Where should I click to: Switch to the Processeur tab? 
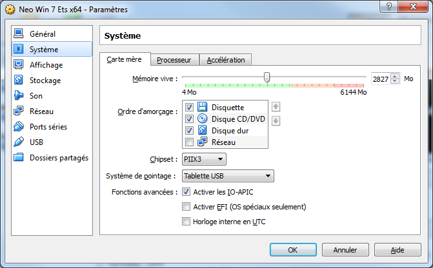click(x=174, y=60)
